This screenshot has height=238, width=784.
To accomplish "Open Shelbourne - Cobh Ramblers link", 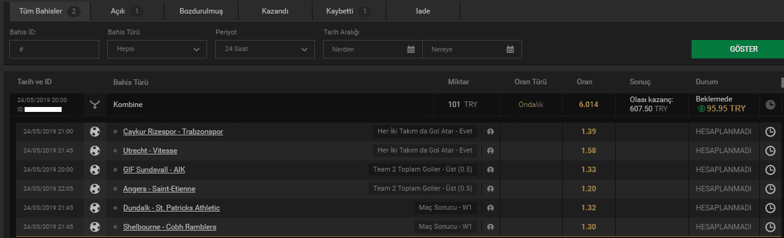I will [x=169, y=227].
